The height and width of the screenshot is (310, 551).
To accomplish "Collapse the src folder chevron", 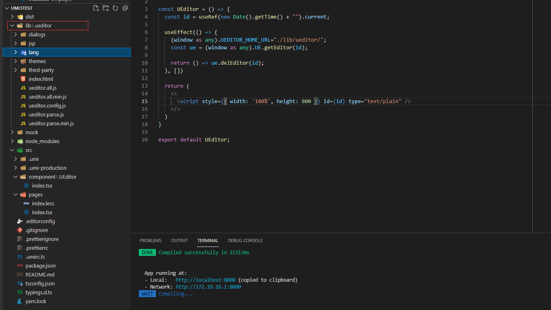I will coord(12,150).
